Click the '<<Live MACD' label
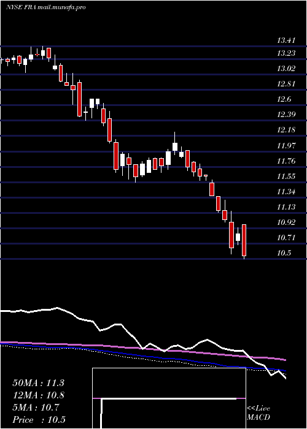This screenshot has height=429, width=307. click(258, 413)
